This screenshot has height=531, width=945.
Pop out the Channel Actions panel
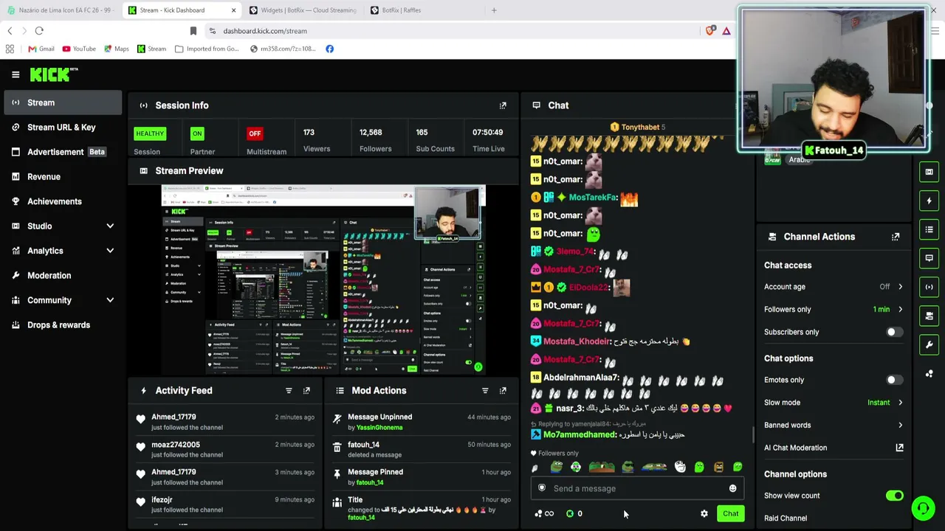[896, 237]
